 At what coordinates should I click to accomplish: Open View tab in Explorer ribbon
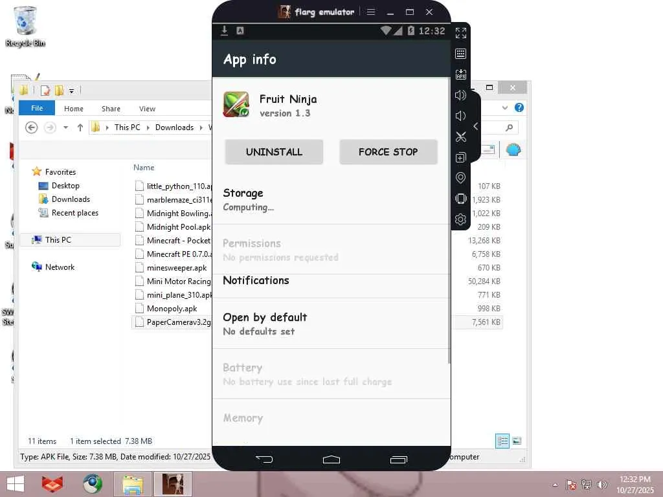click(147, 109)
